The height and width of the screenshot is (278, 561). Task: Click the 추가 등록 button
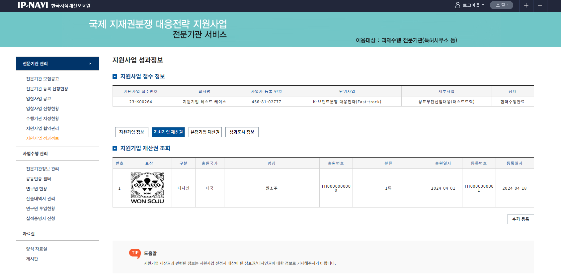pyautogui.click(x=521, y=219)
